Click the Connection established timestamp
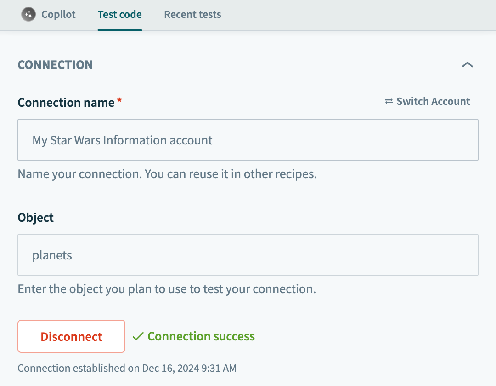496x386 pixels. [x=127, y=368]
